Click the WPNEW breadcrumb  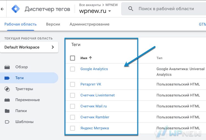112,5
